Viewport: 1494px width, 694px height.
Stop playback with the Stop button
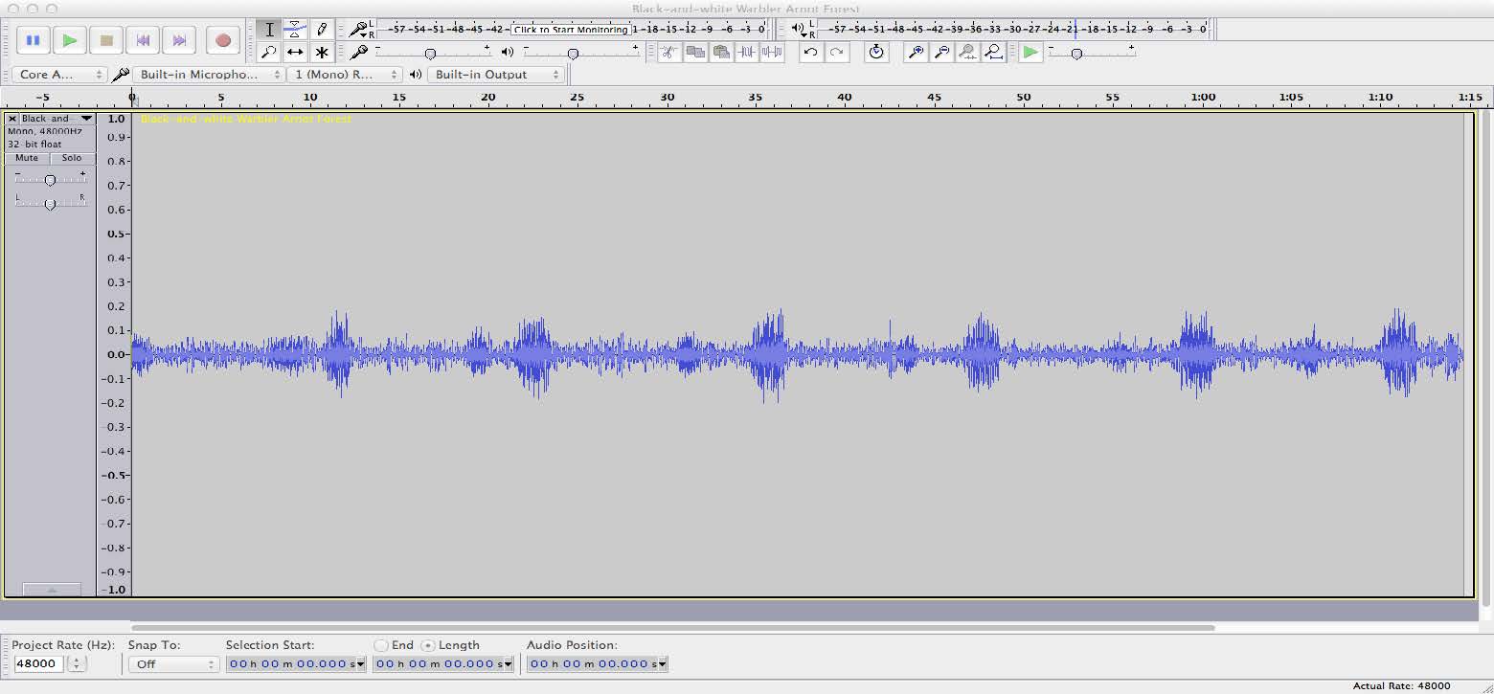pyautogui.click(x=106, y=40)
